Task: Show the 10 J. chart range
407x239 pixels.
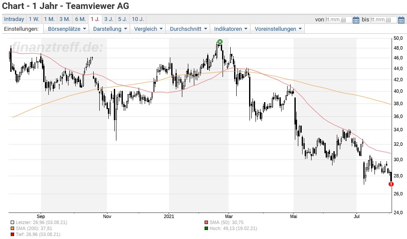Action: [138, 19]
